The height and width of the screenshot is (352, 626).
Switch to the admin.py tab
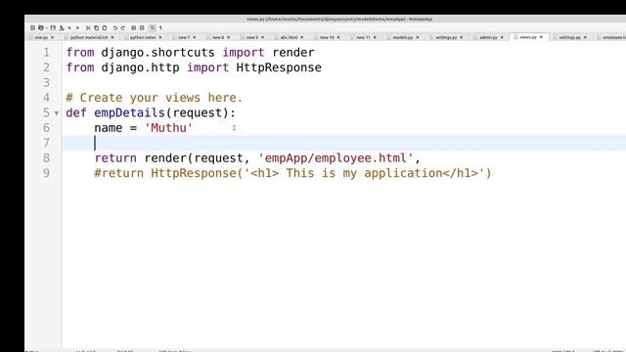(x=488, y=37)
